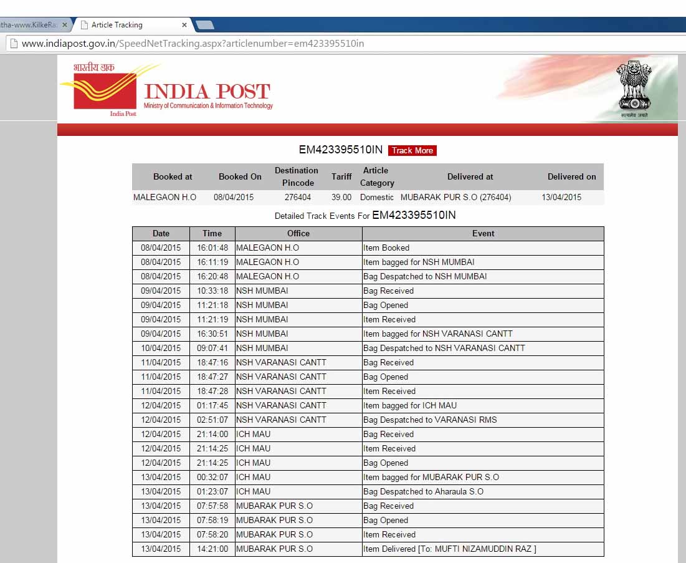Open a new browser tab
This screenshot has width=686, height=563.
click(205, 25)
